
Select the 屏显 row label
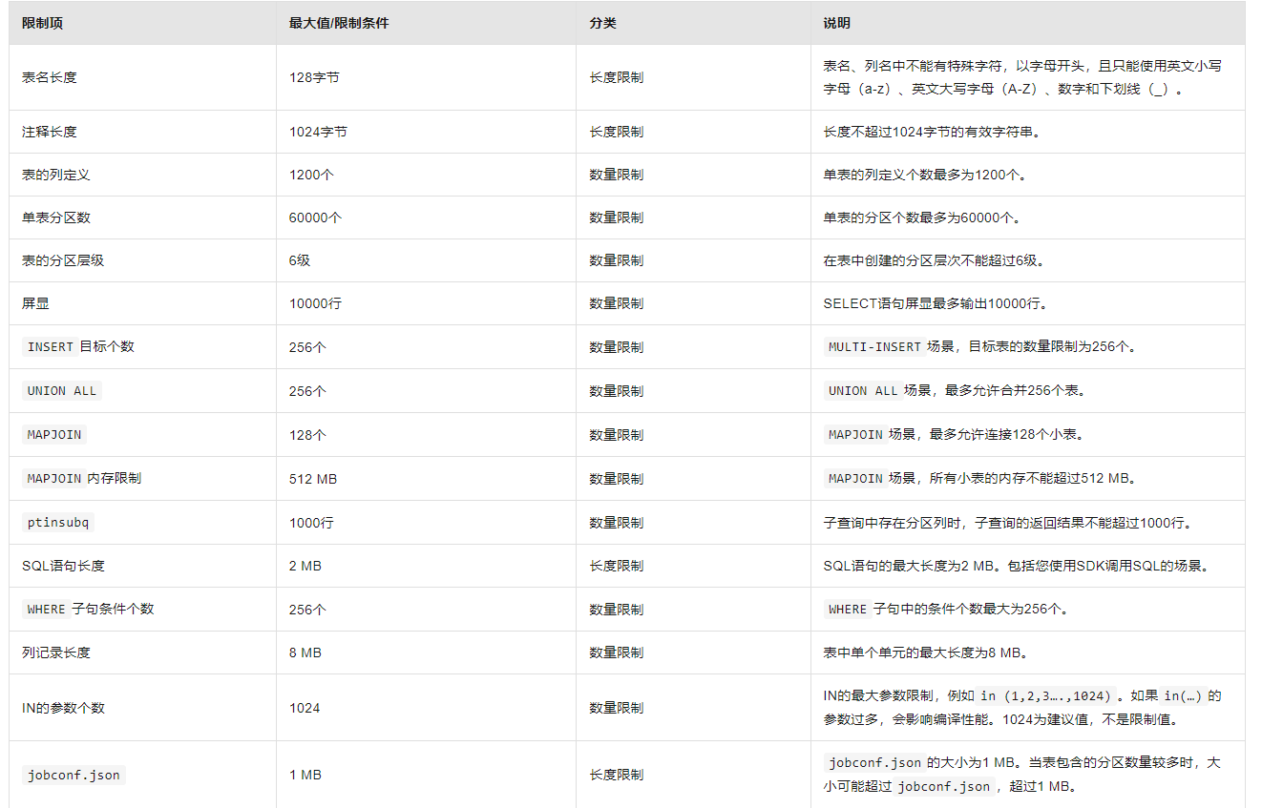point(35,303)
